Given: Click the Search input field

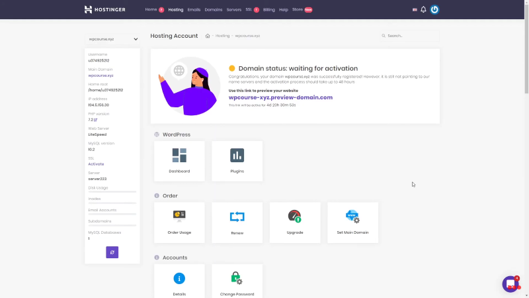Looking at the screenshot, I should (410, 36).
